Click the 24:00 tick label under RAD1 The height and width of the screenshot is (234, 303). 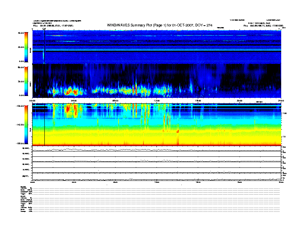click(x=281, y=101)
